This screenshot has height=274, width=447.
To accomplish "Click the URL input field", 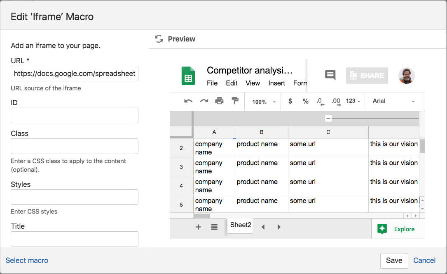I will pyautogui.click(x=75, y=74).
